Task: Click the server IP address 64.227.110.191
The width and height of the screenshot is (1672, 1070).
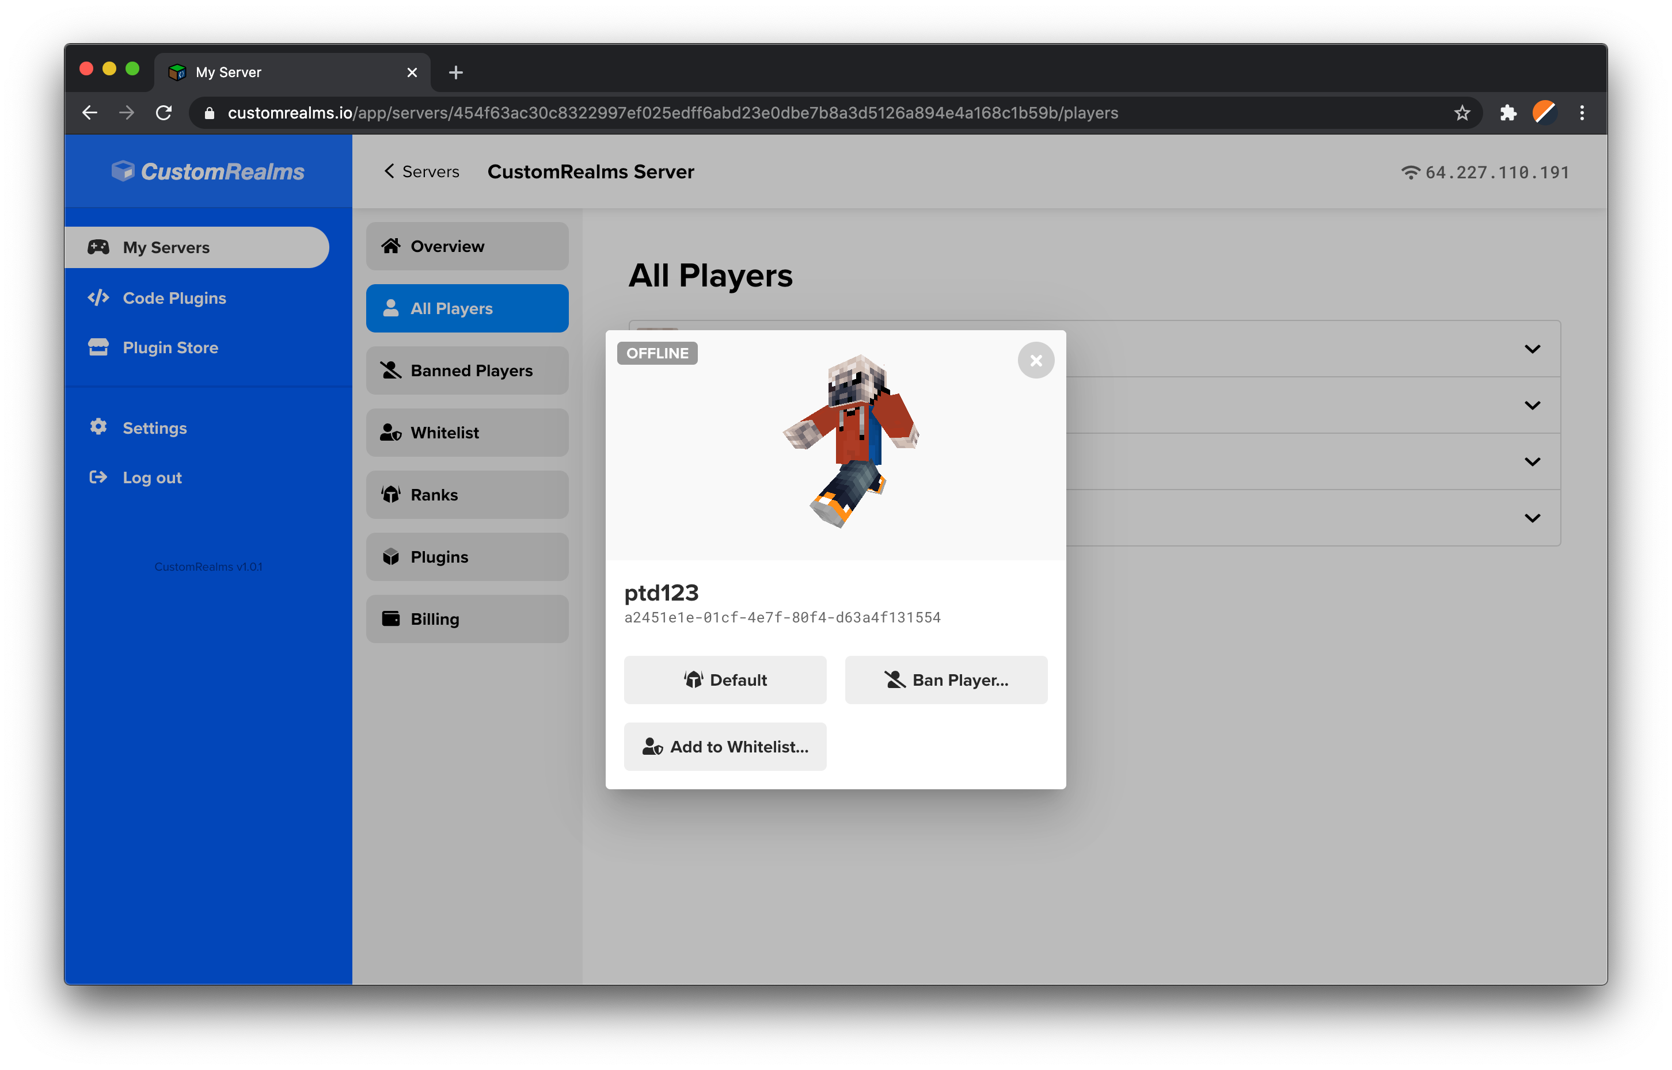Action: pos(1497,173)
